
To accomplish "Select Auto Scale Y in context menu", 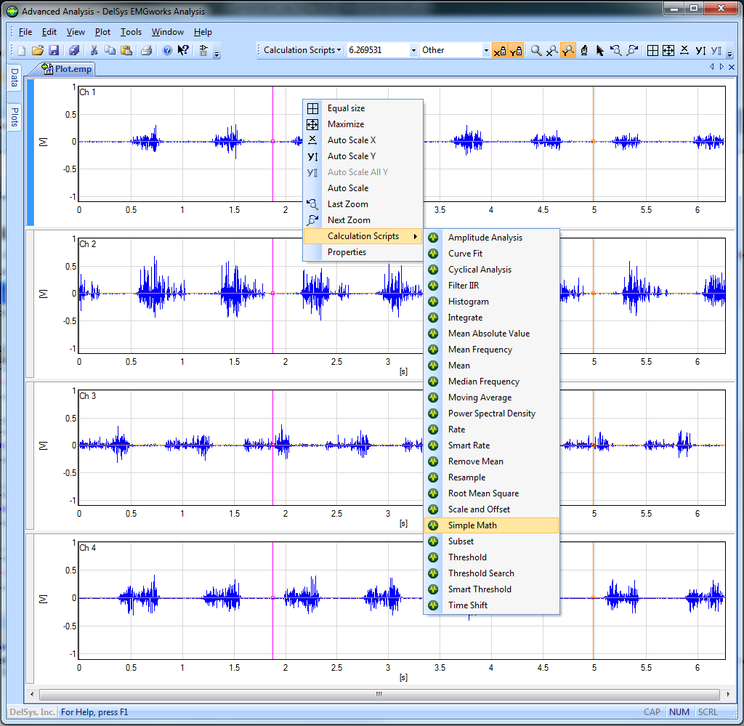I will pyautogui.click(x=351, y=156).
